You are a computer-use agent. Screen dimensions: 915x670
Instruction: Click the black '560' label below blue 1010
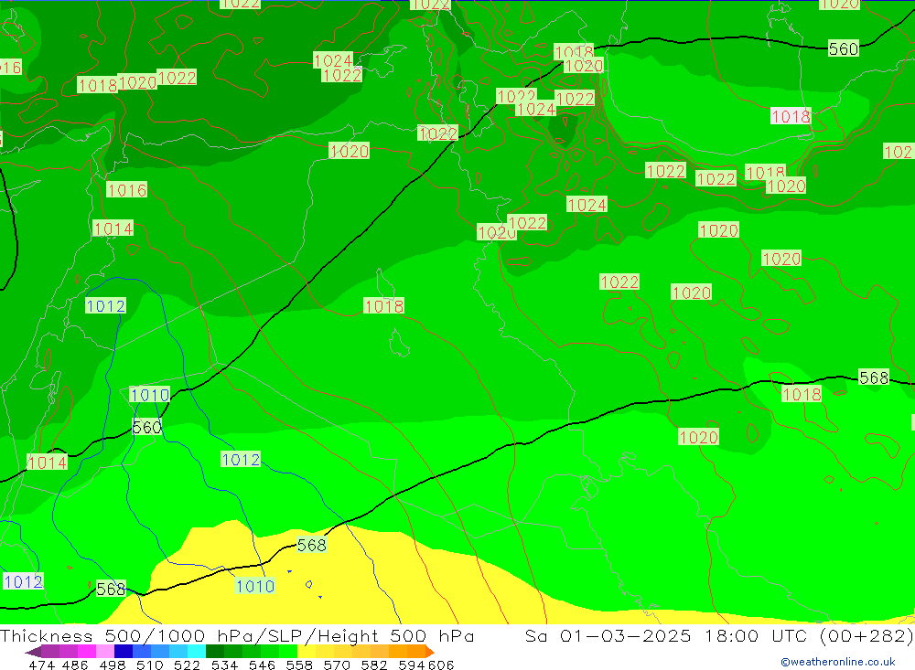pyautogui.click(x=146, y=428)
